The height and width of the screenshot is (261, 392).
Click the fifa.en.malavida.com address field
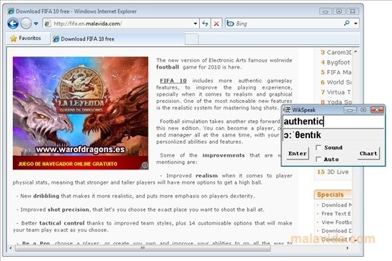tap(121, 24)
